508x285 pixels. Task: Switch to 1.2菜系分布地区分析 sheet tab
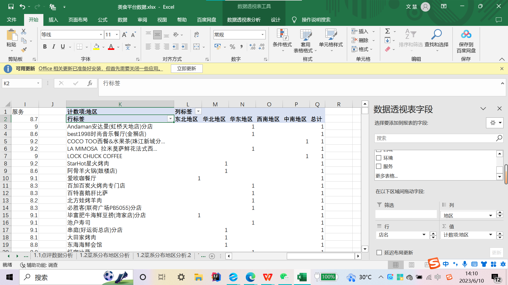pyautogui.click(x=105, y=255)
